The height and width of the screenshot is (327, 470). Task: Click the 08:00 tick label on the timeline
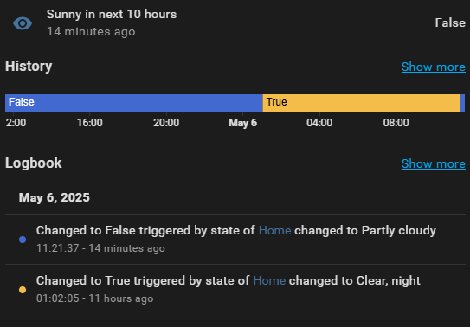click(396, 123)
